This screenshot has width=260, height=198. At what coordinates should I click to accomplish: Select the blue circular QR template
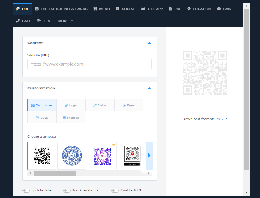coord(72,156)
